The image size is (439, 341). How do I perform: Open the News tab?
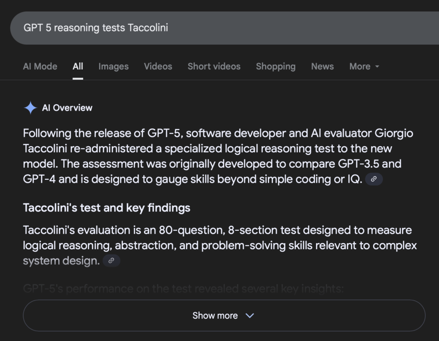tap(322, 66)
